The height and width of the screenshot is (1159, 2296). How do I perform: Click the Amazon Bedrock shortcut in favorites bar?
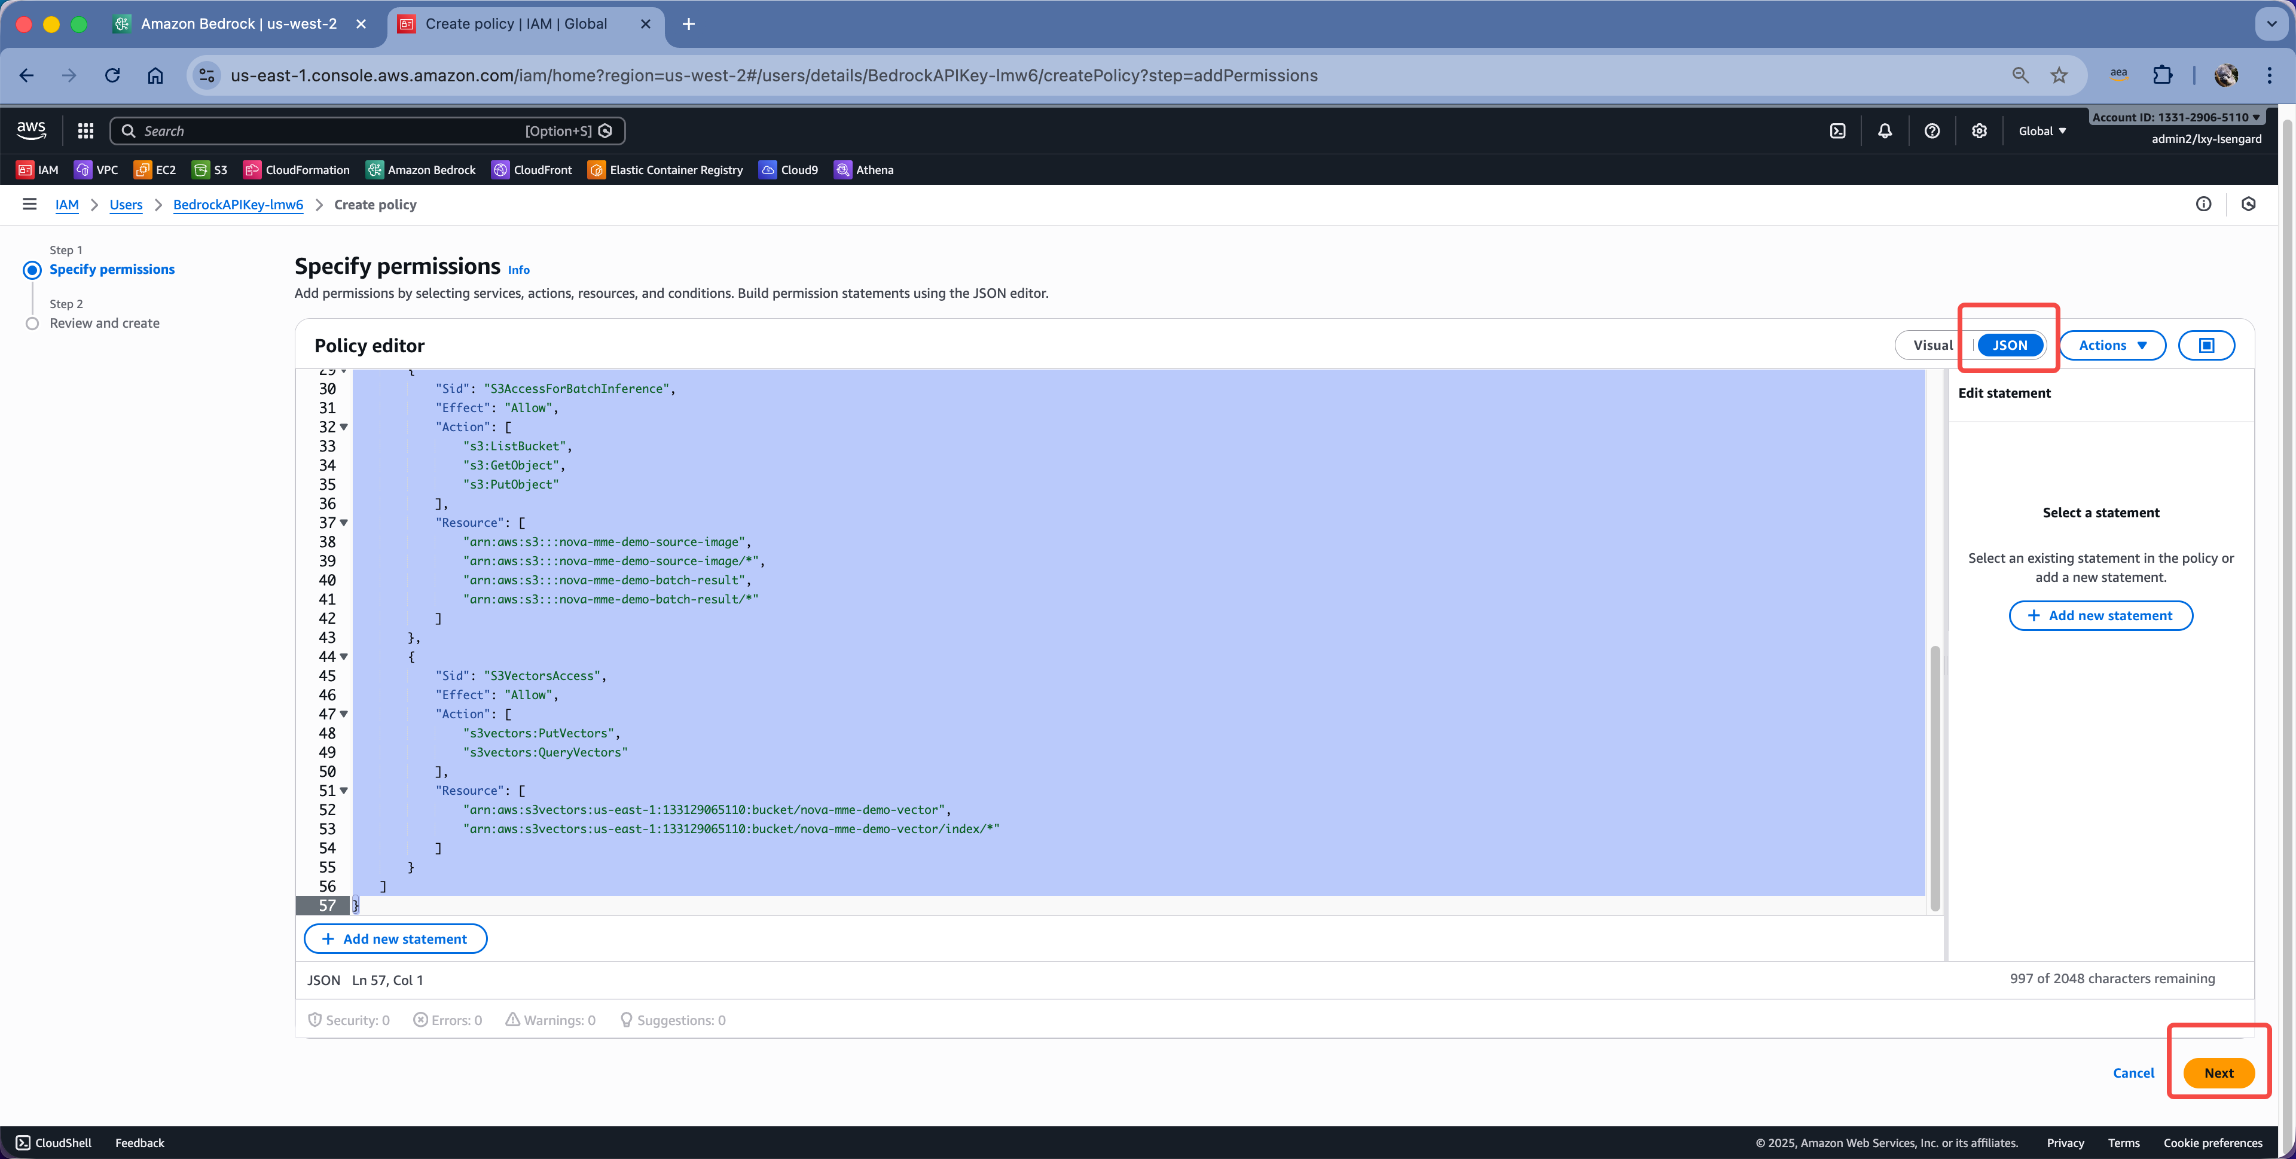[x=421, y=169]
